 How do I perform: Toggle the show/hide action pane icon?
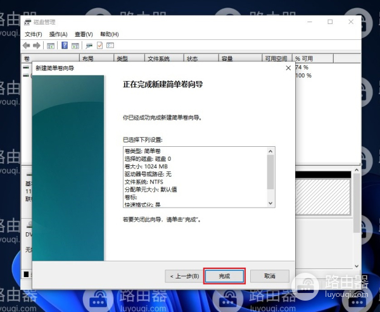(x=75, y=46)
